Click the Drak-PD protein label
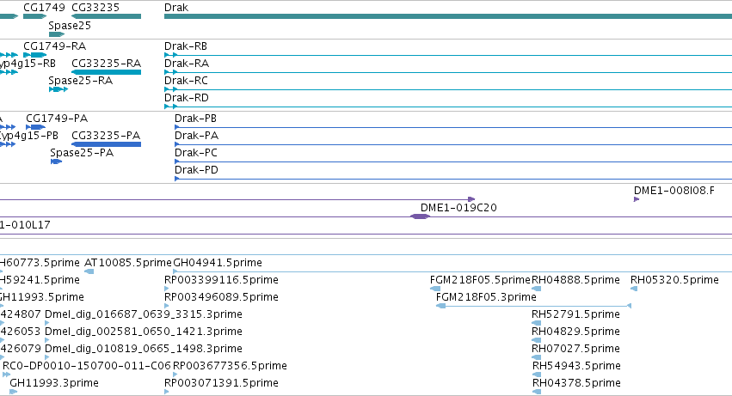This screenshot has width=732, height=396. coord(196,170)
